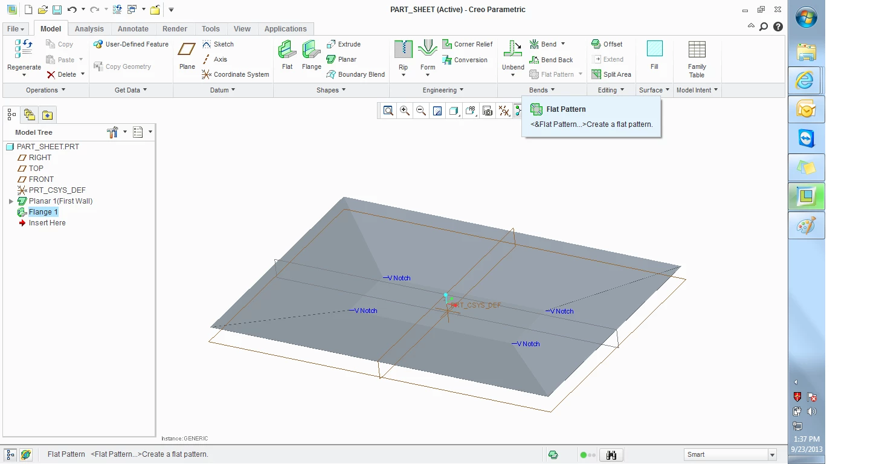The width and height of the screenshot is (882, 464).
Task: Zoom in using the graphics toolbar
Action: pyautogui.click(x=405, y=111)
